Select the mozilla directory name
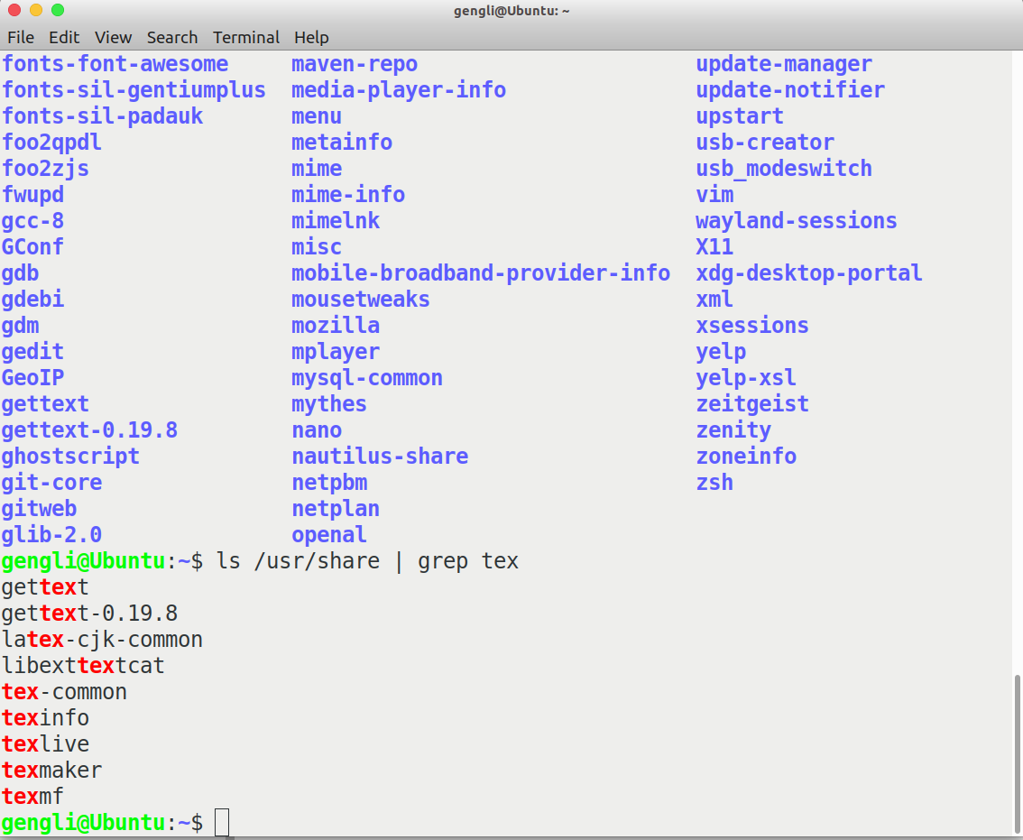Screen dimensions: 1023x840 335,325
